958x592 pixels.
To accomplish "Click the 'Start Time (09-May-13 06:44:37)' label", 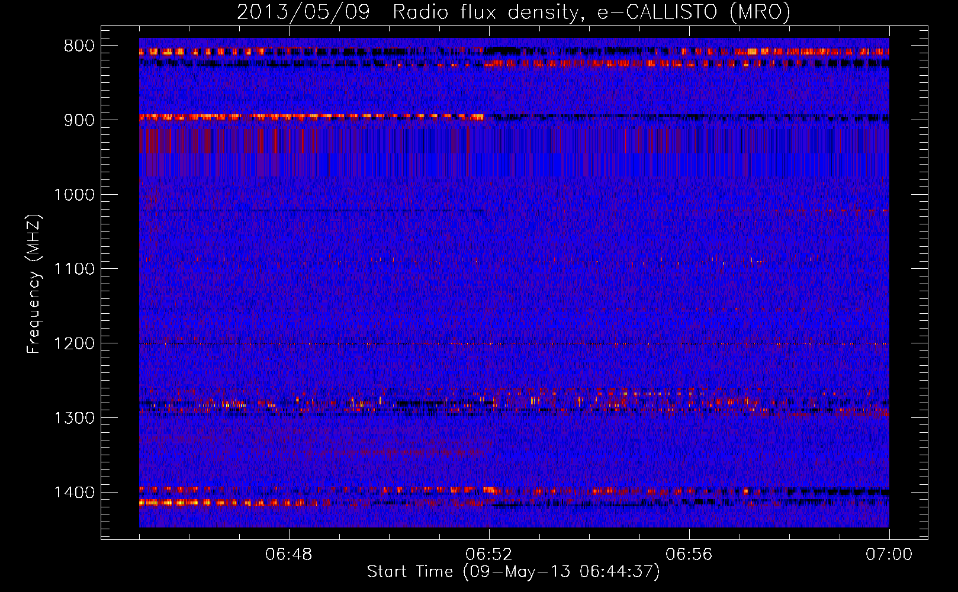I will tap(513, 572).
